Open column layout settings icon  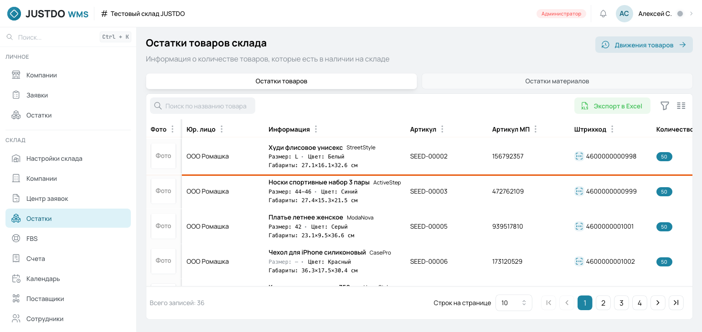click(681, 106)
